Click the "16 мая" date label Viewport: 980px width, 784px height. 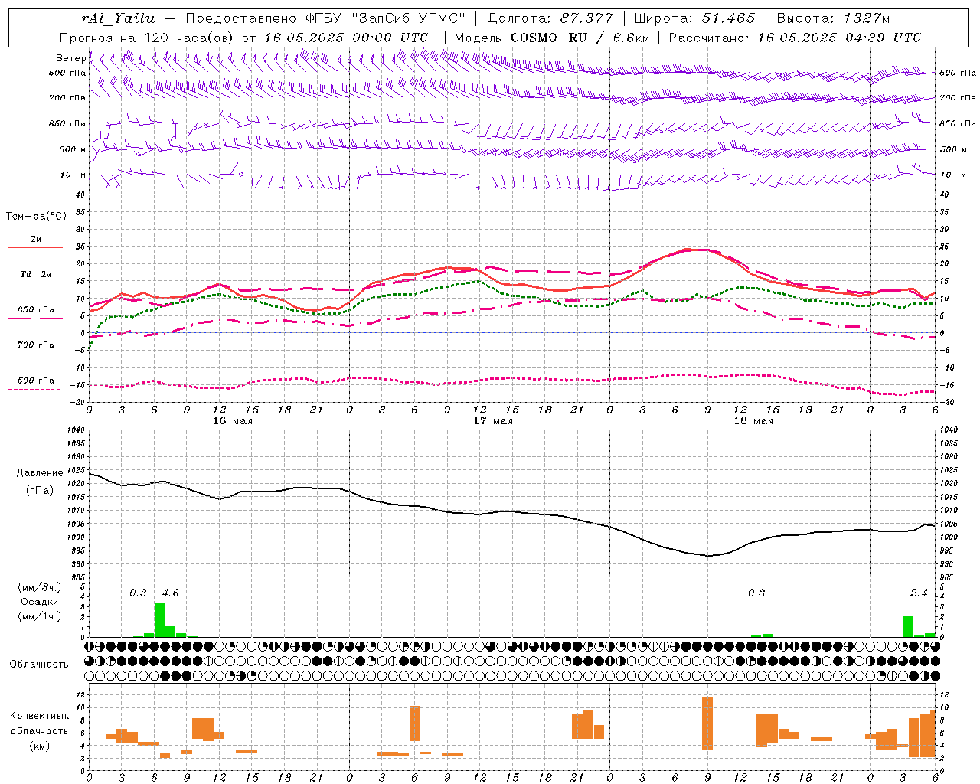pos(233,421)
